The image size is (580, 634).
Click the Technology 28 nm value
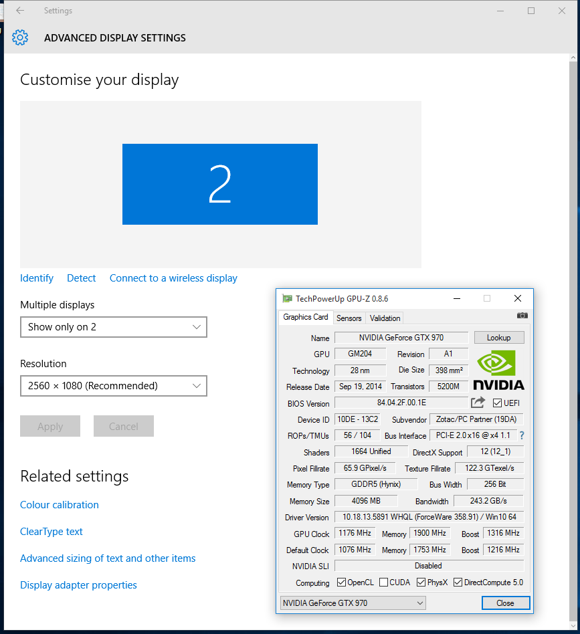(361, 371)
